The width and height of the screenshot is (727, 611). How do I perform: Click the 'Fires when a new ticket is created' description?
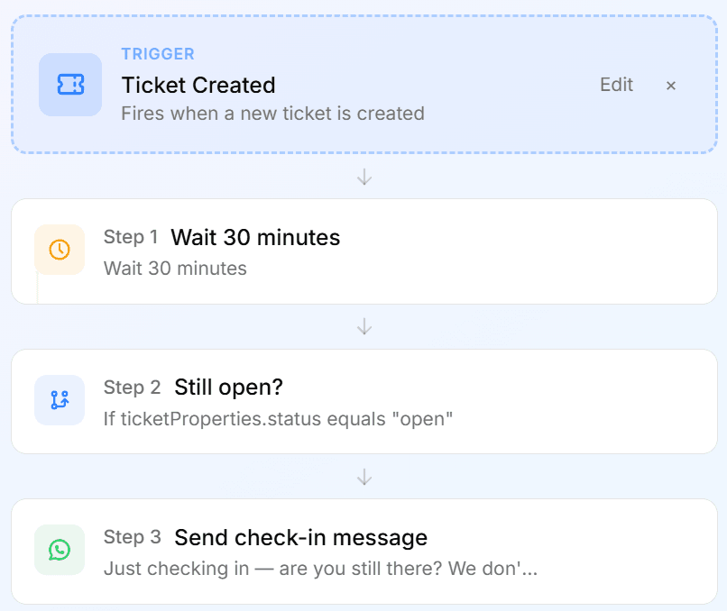tap(272, 114)
